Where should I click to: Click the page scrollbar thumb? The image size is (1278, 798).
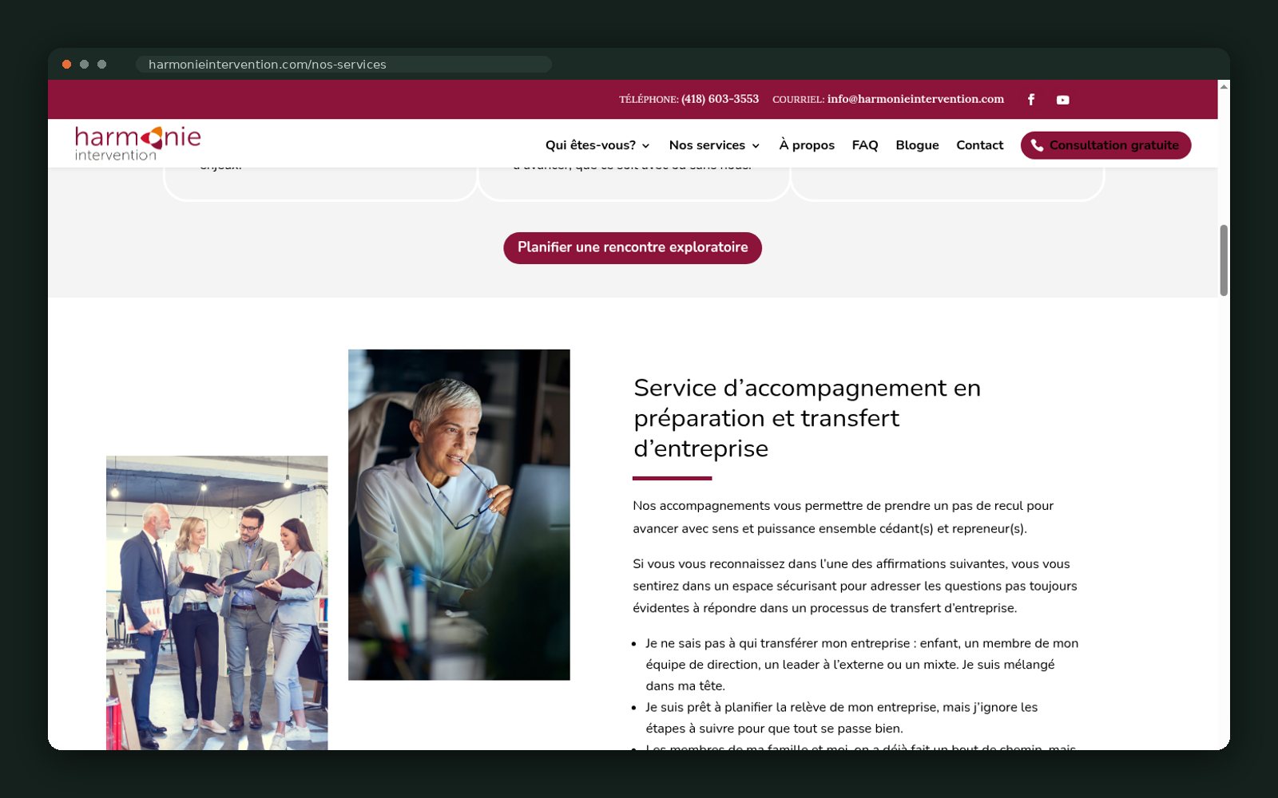pos(1224,260)
